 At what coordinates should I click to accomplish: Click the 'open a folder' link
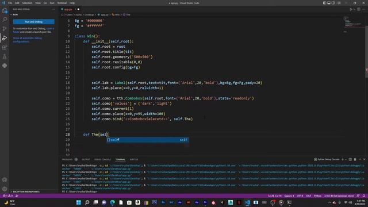[33, 30]
